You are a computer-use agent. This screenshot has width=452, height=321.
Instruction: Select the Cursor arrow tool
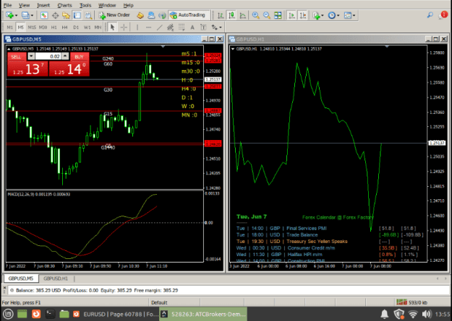(x=112, y=27)
